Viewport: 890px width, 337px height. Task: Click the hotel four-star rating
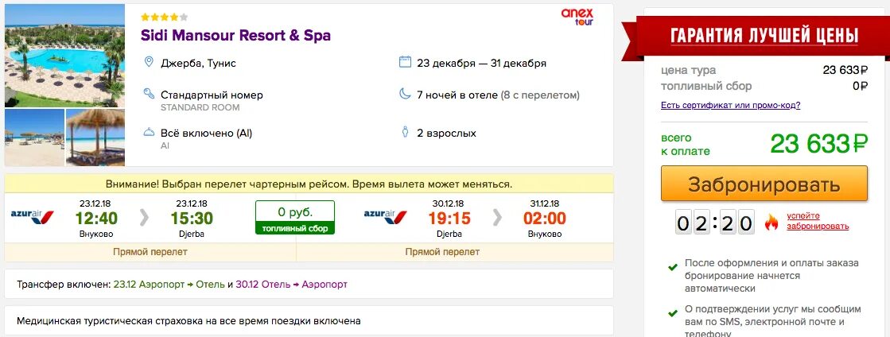(164, 17)
